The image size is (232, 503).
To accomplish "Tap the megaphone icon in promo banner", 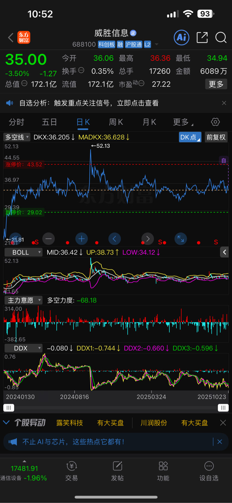I will click(13, 442).
